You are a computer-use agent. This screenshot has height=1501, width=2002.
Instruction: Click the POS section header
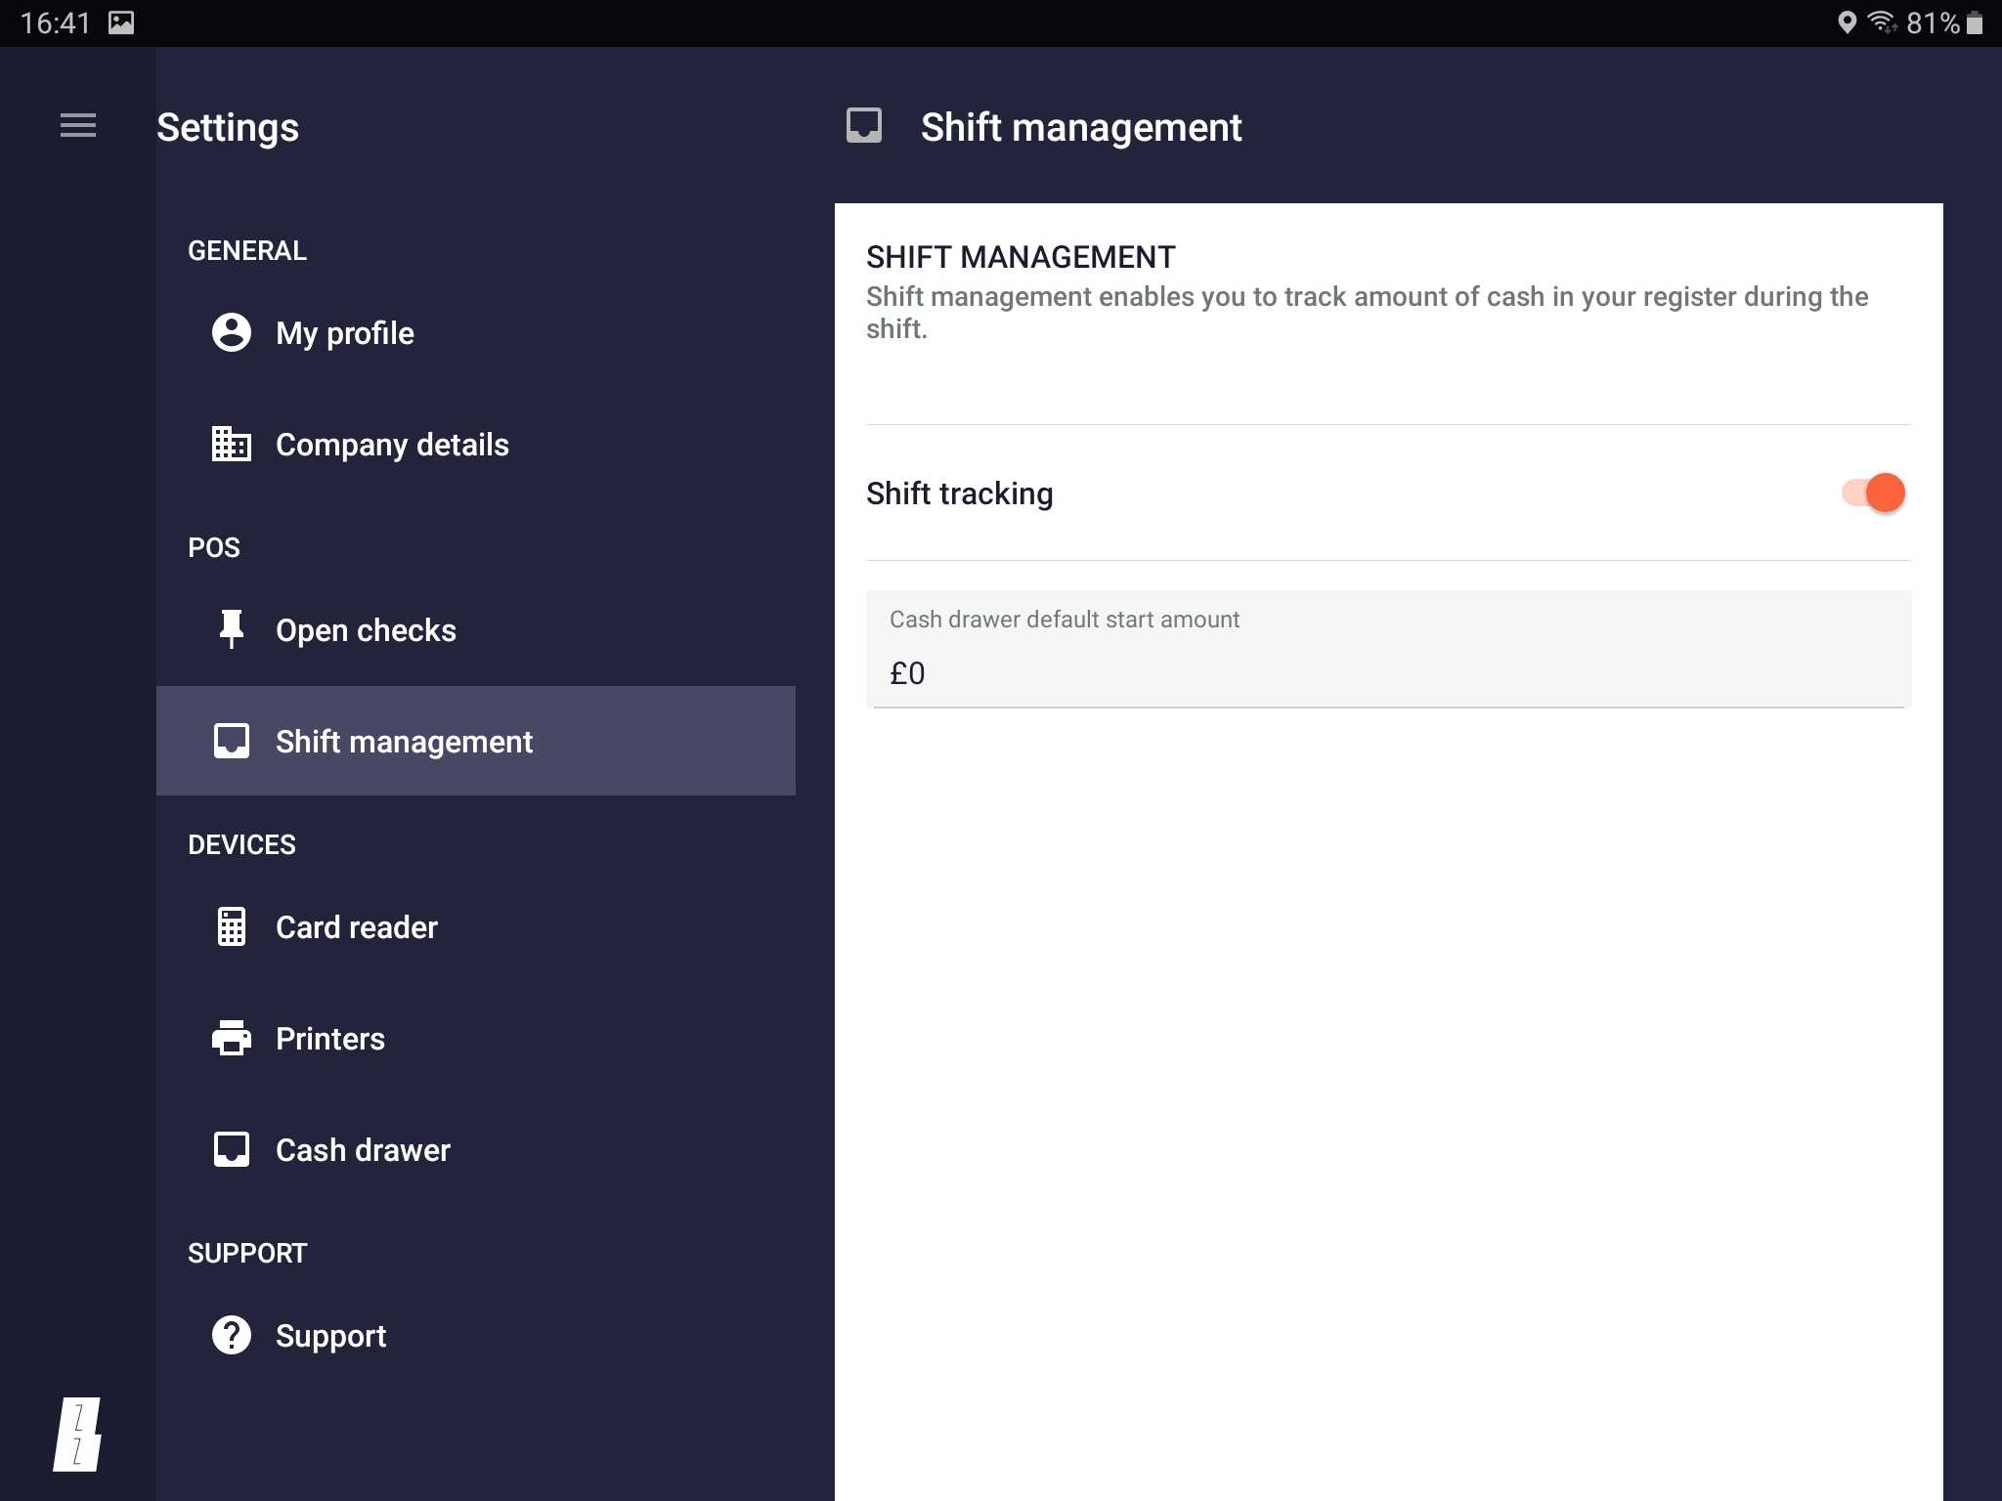click(x=214, y=547)
